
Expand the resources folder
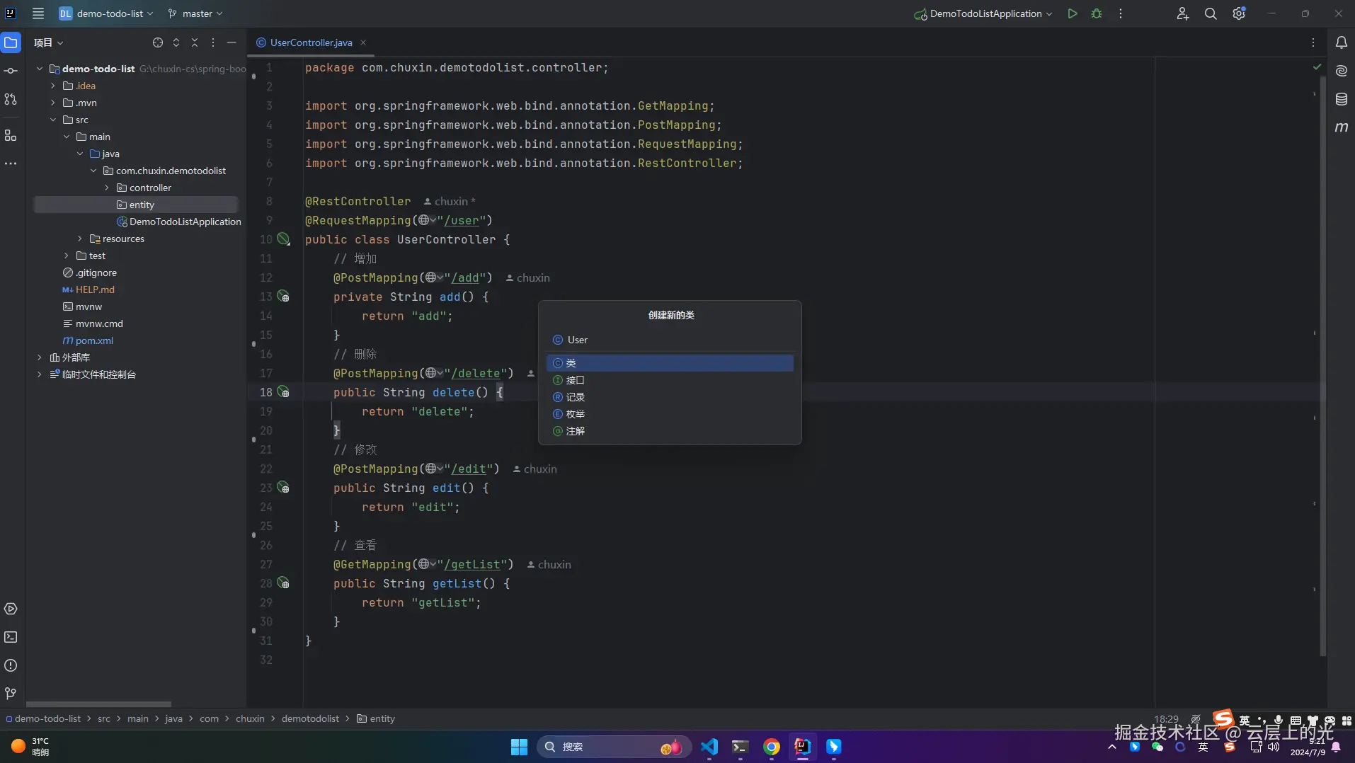click(x=80, y=239)
